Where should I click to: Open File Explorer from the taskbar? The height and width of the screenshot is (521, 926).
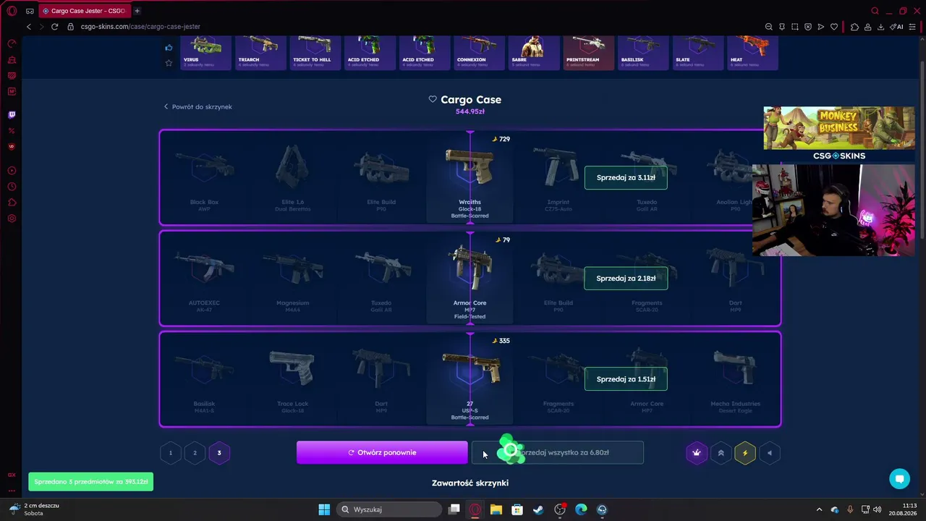coord(496,509)
